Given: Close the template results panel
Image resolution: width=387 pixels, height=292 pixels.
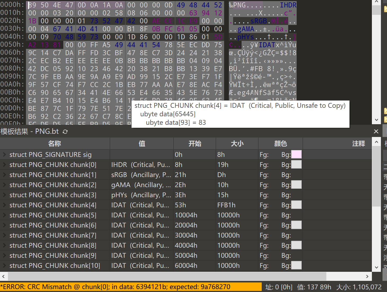Looking at the screenshot, I should [x=376, y=131].
